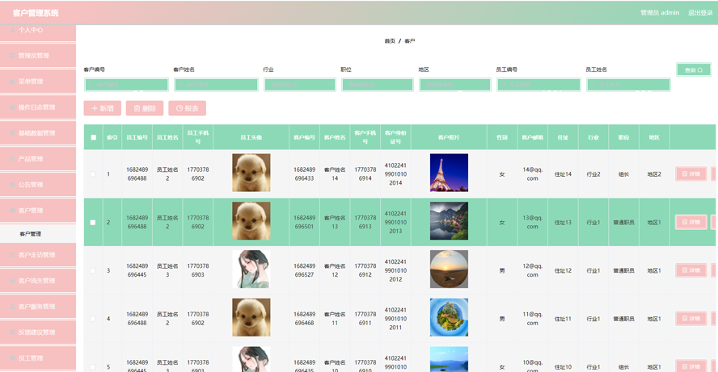Check the checkbox for row index 3
This screenshot has height=372, width=718.
(x=93, y=270)
